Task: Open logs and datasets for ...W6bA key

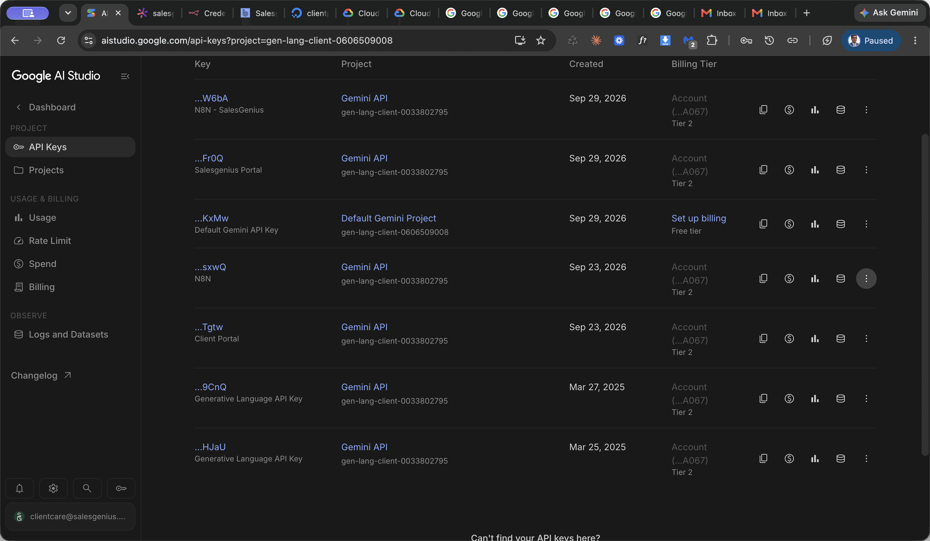Action: pyautogui.click(x=841, y=109)
